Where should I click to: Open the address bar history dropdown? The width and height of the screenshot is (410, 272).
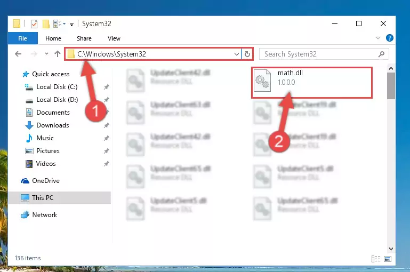[236, 54]
